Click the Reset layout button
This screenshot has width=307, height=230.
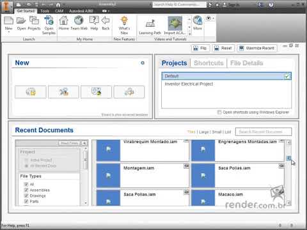coord(223,48)
